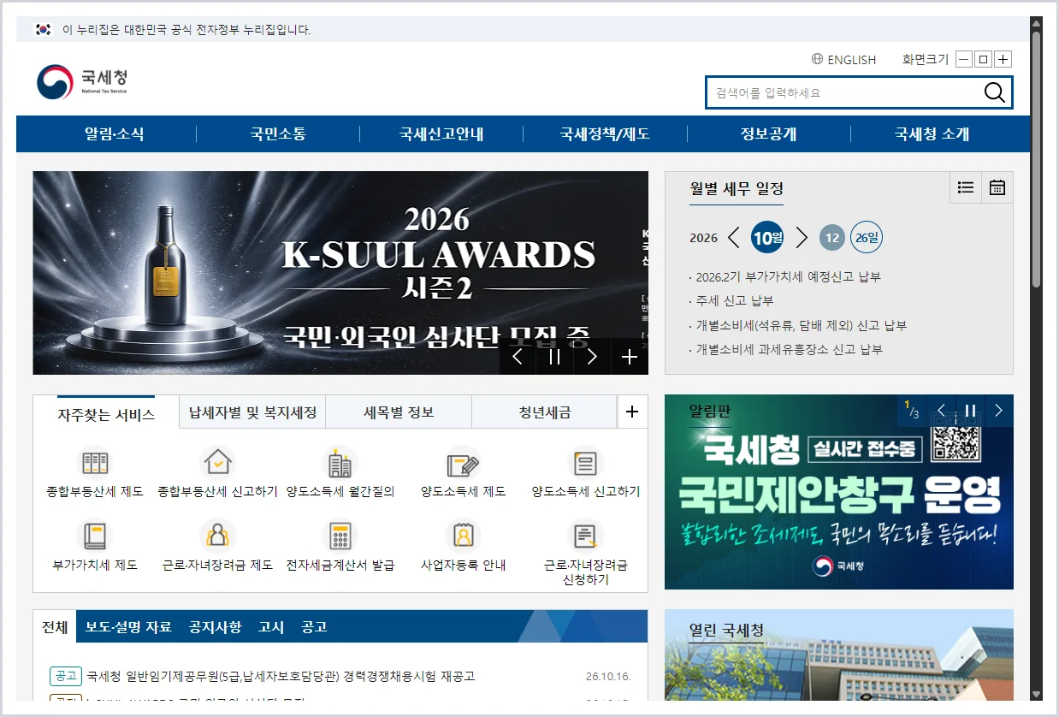Pause the K-SUUL Awards banner slideshow
The width and height of the screenshot is (1059, 717).
[x=554, y=357]
